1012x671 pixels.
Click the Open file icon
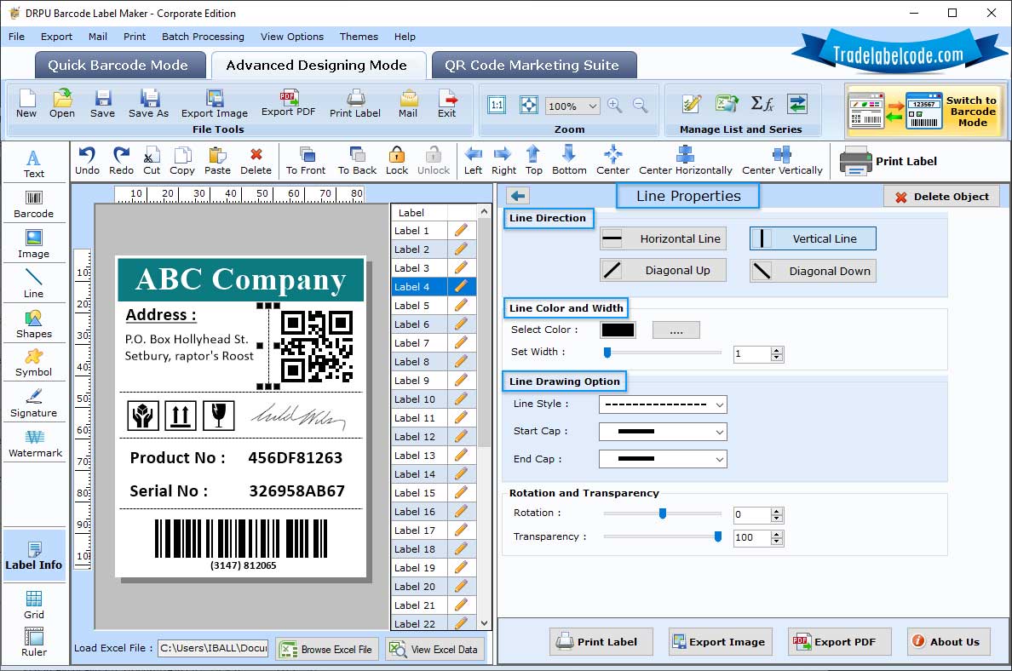click(x=62, y=104)
